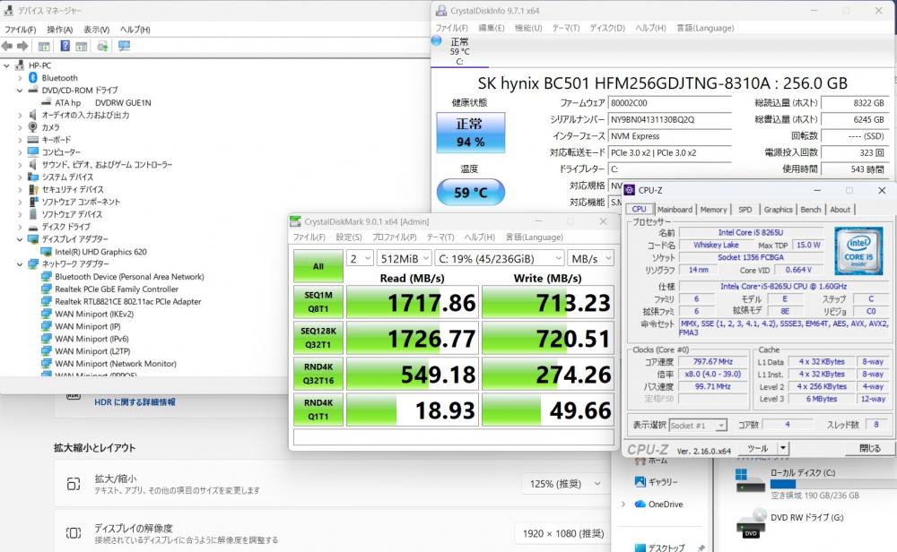Open the 1920 × 1080 (推奨) resolution dropdown
Screen dimensions: 897x552
pyautogui.click(x=563, y=533)
